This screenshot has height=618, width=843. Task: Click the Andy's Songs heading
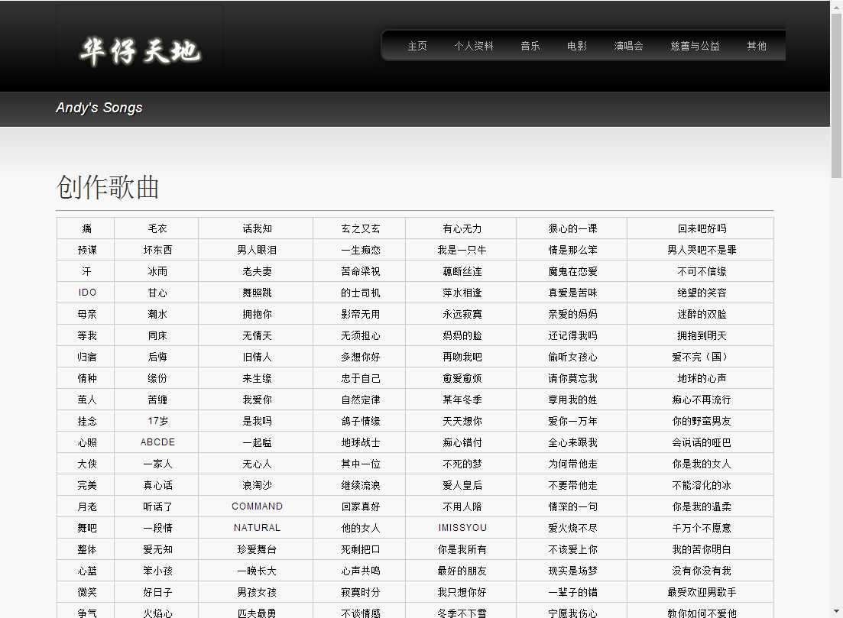click(99, 108)
